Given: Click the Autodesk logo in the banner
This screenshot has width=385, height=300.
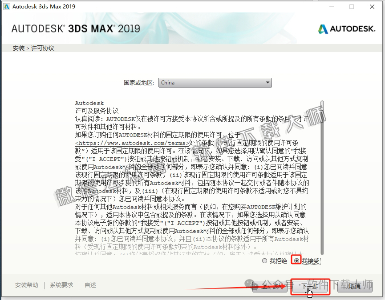Looking at the screenshot, I should pyautogui.click(x=346, y=28).
